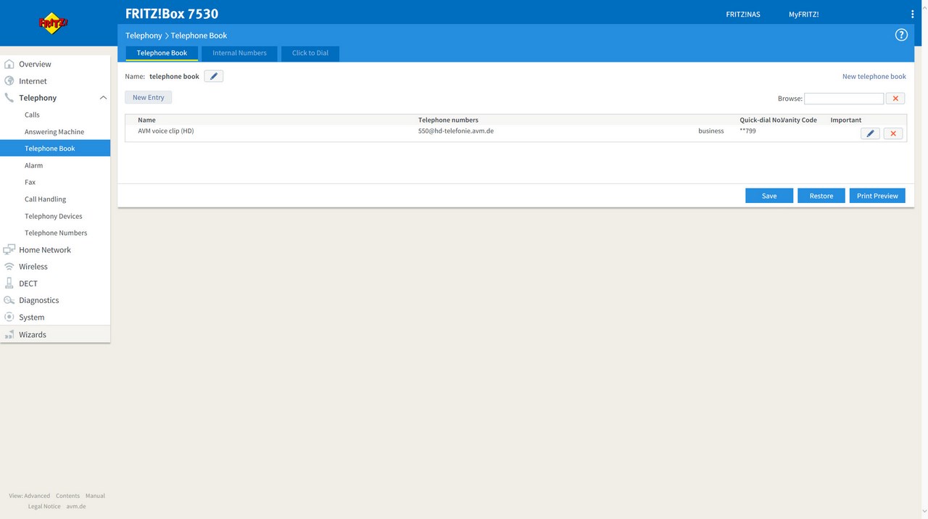
Task: Open the three-dot options menu
Action: (x=913, y=14)
